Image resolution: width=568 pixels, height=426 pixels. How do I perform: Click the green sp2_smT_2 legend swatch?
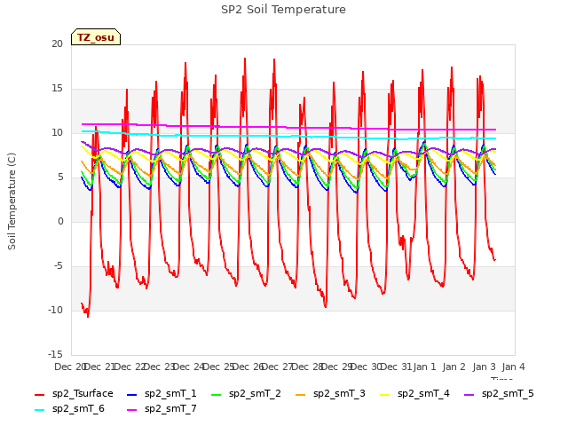tap(217, 394)
